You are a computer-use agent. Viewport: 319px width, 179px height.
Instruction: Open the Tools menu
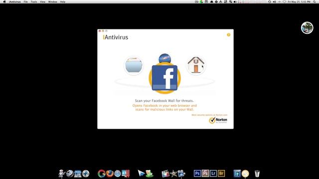34,1
